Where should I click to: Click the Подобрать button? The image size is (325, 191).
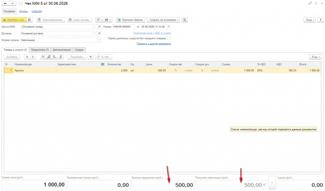tap(77, 57)
